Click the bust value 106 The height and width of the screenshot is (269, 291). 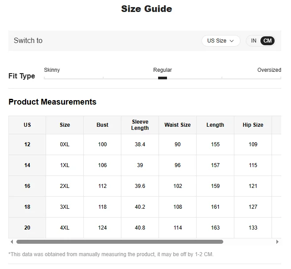(102, 165)
